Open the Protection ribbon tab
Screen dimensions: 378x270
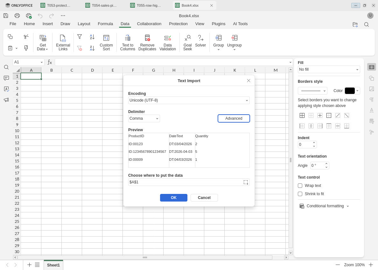(x=178, y=24)
